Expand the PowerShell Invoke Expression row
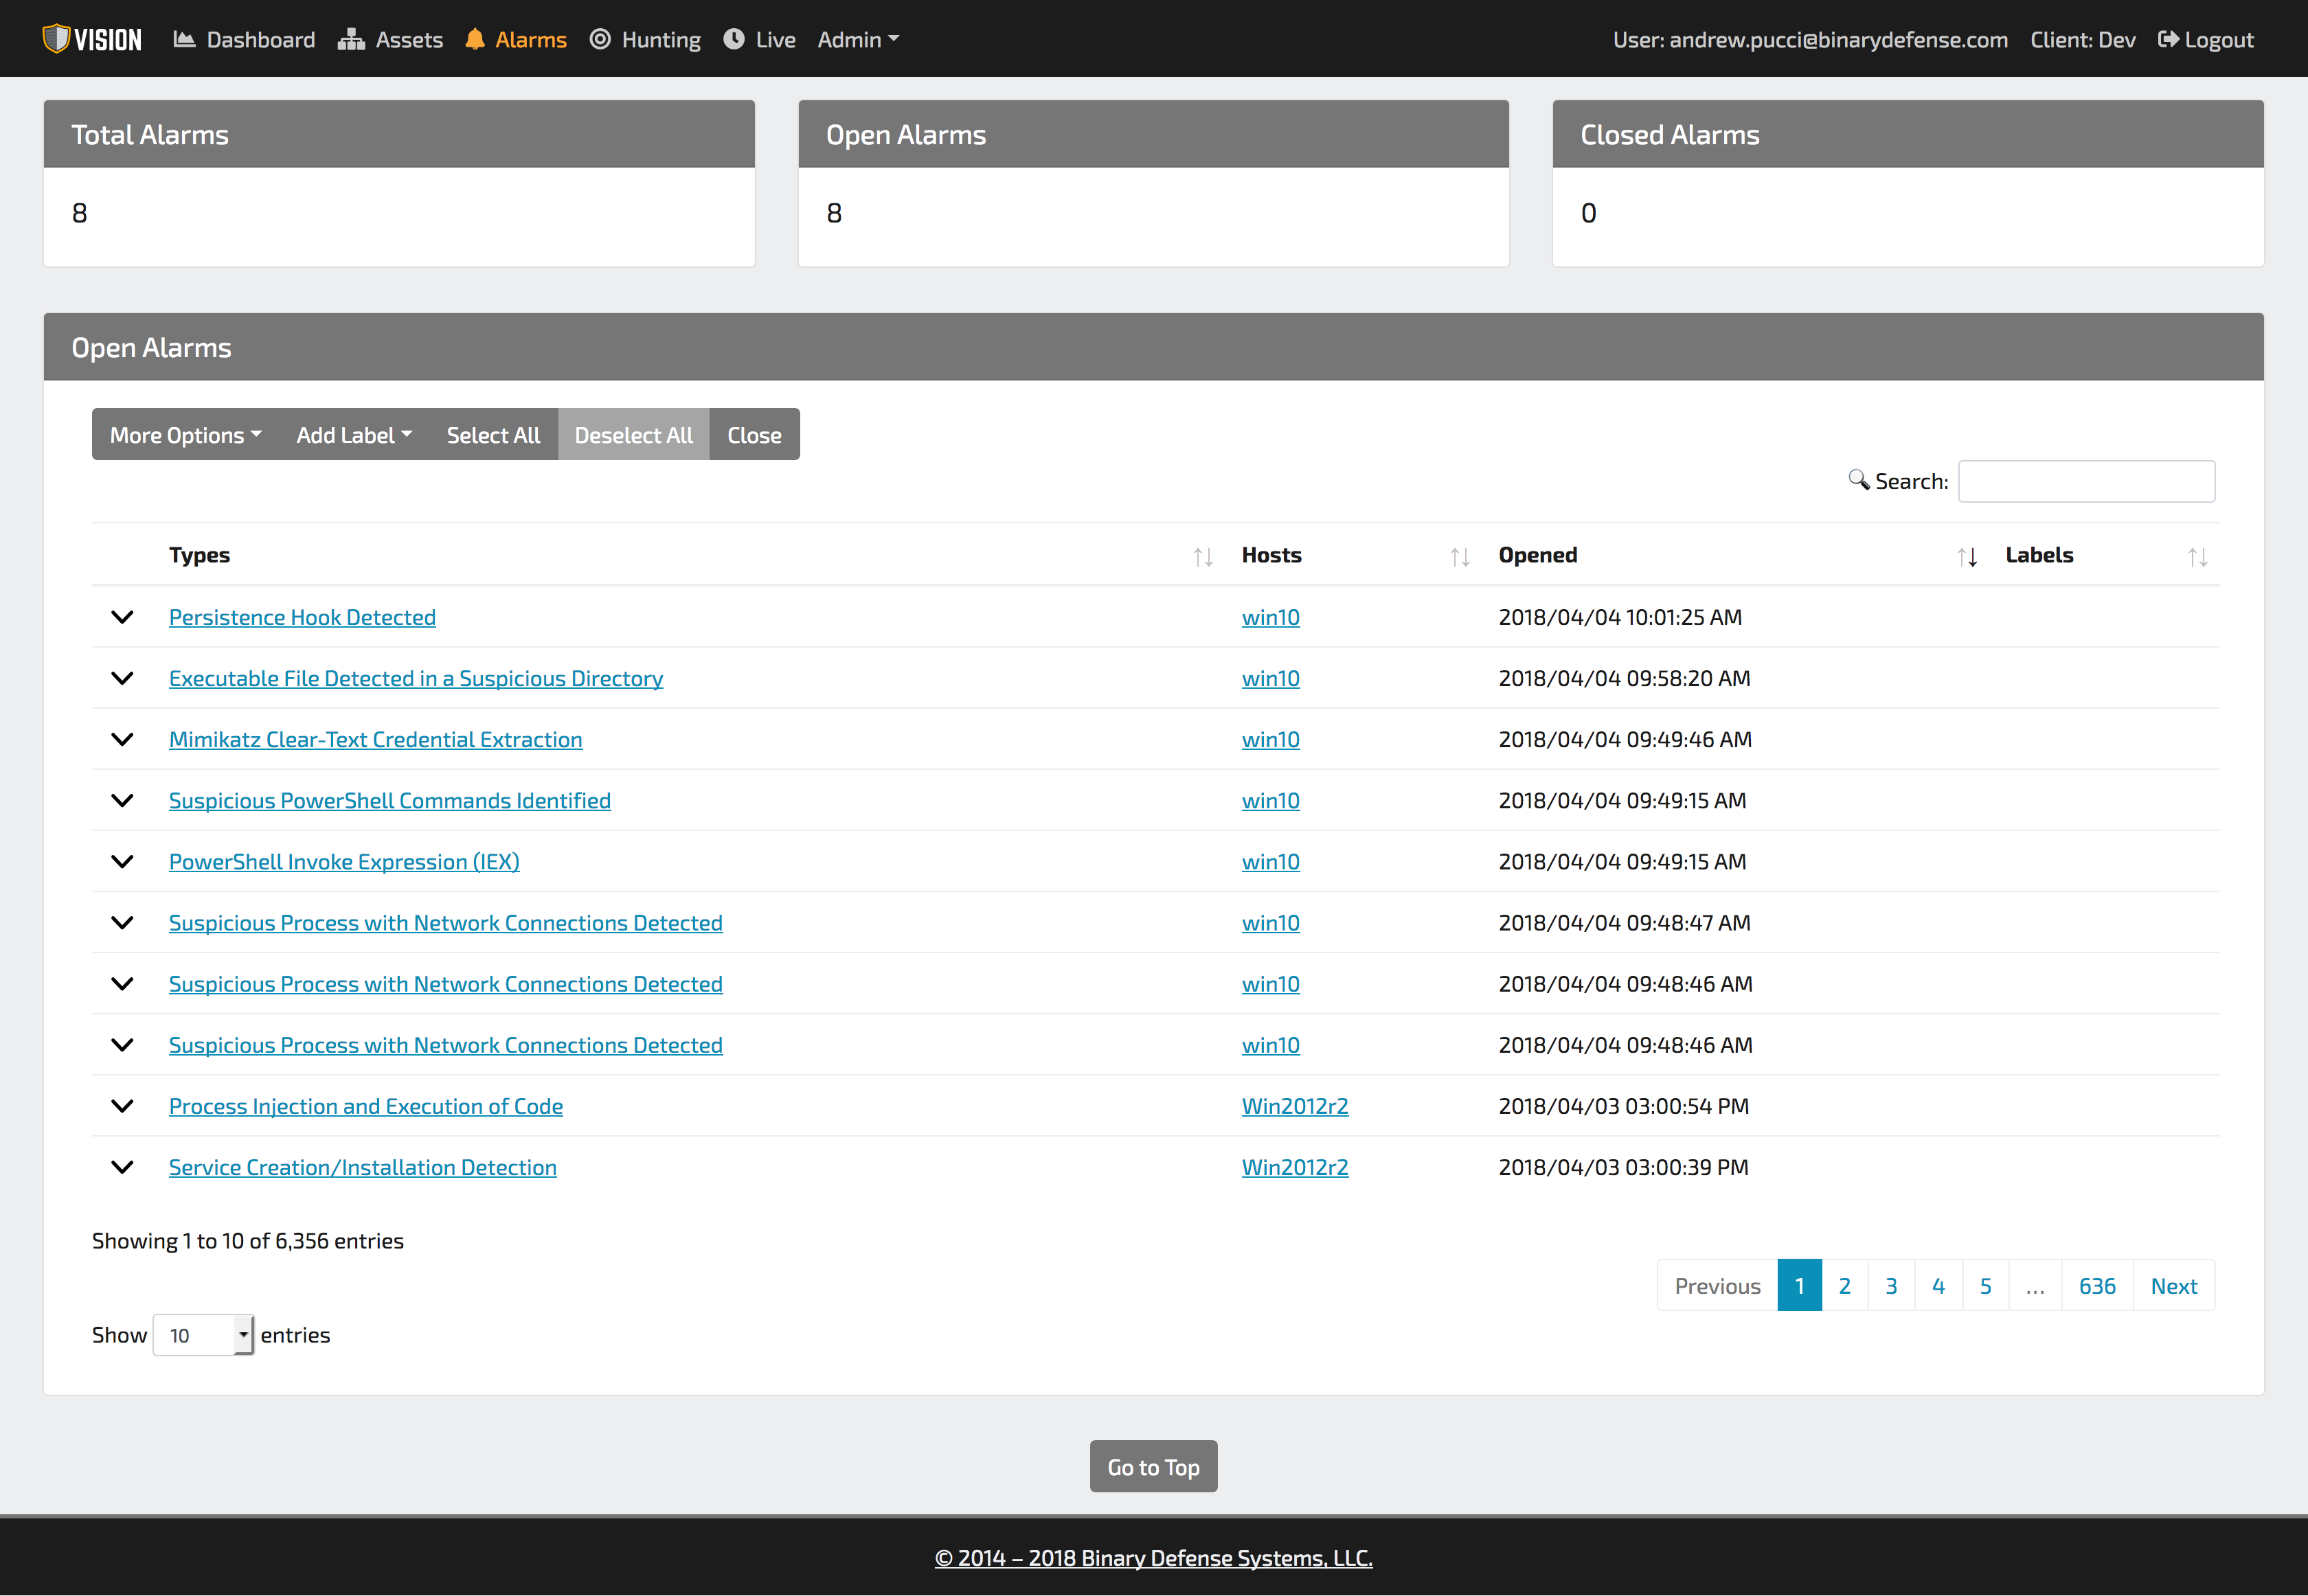This screenshot has height=1596, width=2308. pos(122,861)
